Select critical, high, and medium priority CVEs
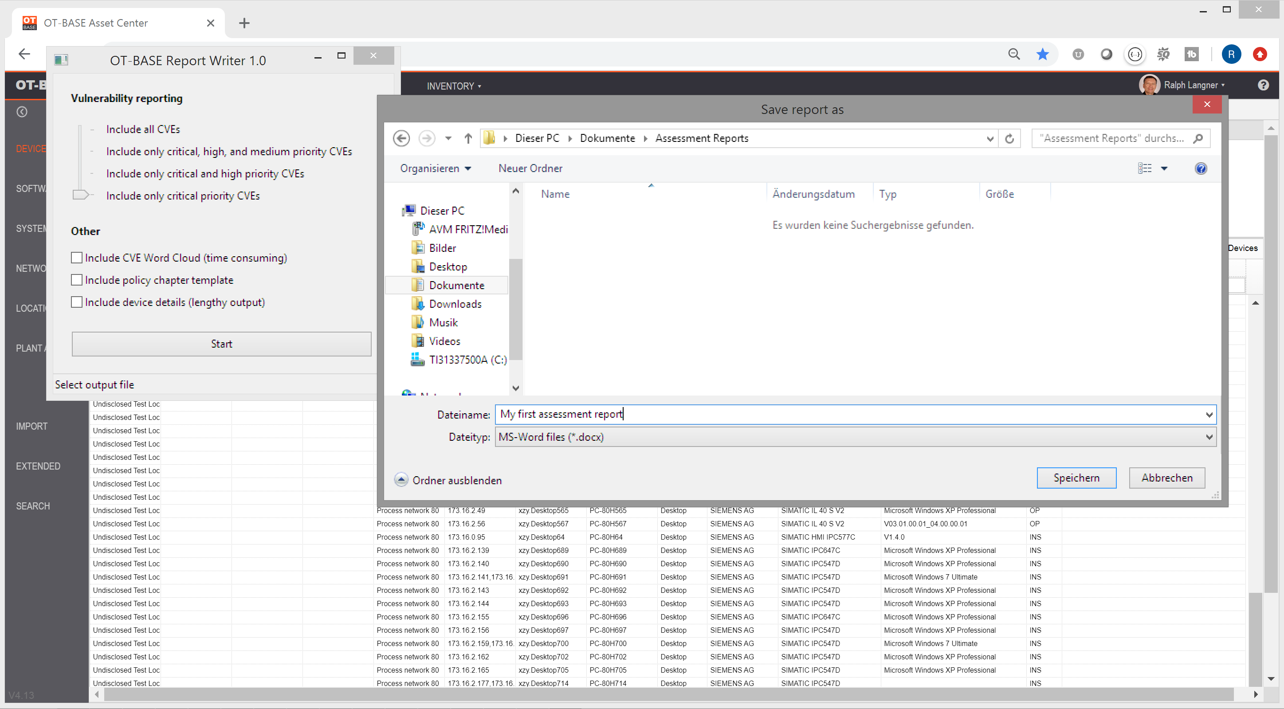This screenshot has height=709, width=1284. point(229,152)
